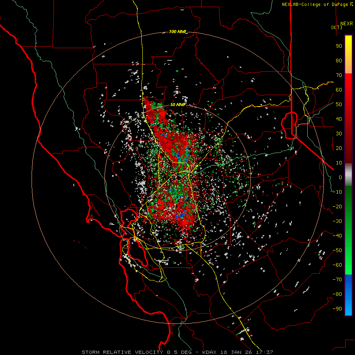Screen dimensions: 355x355
Task: Select the 90 value on velocity scale
Action: click(x=339, y=46)
